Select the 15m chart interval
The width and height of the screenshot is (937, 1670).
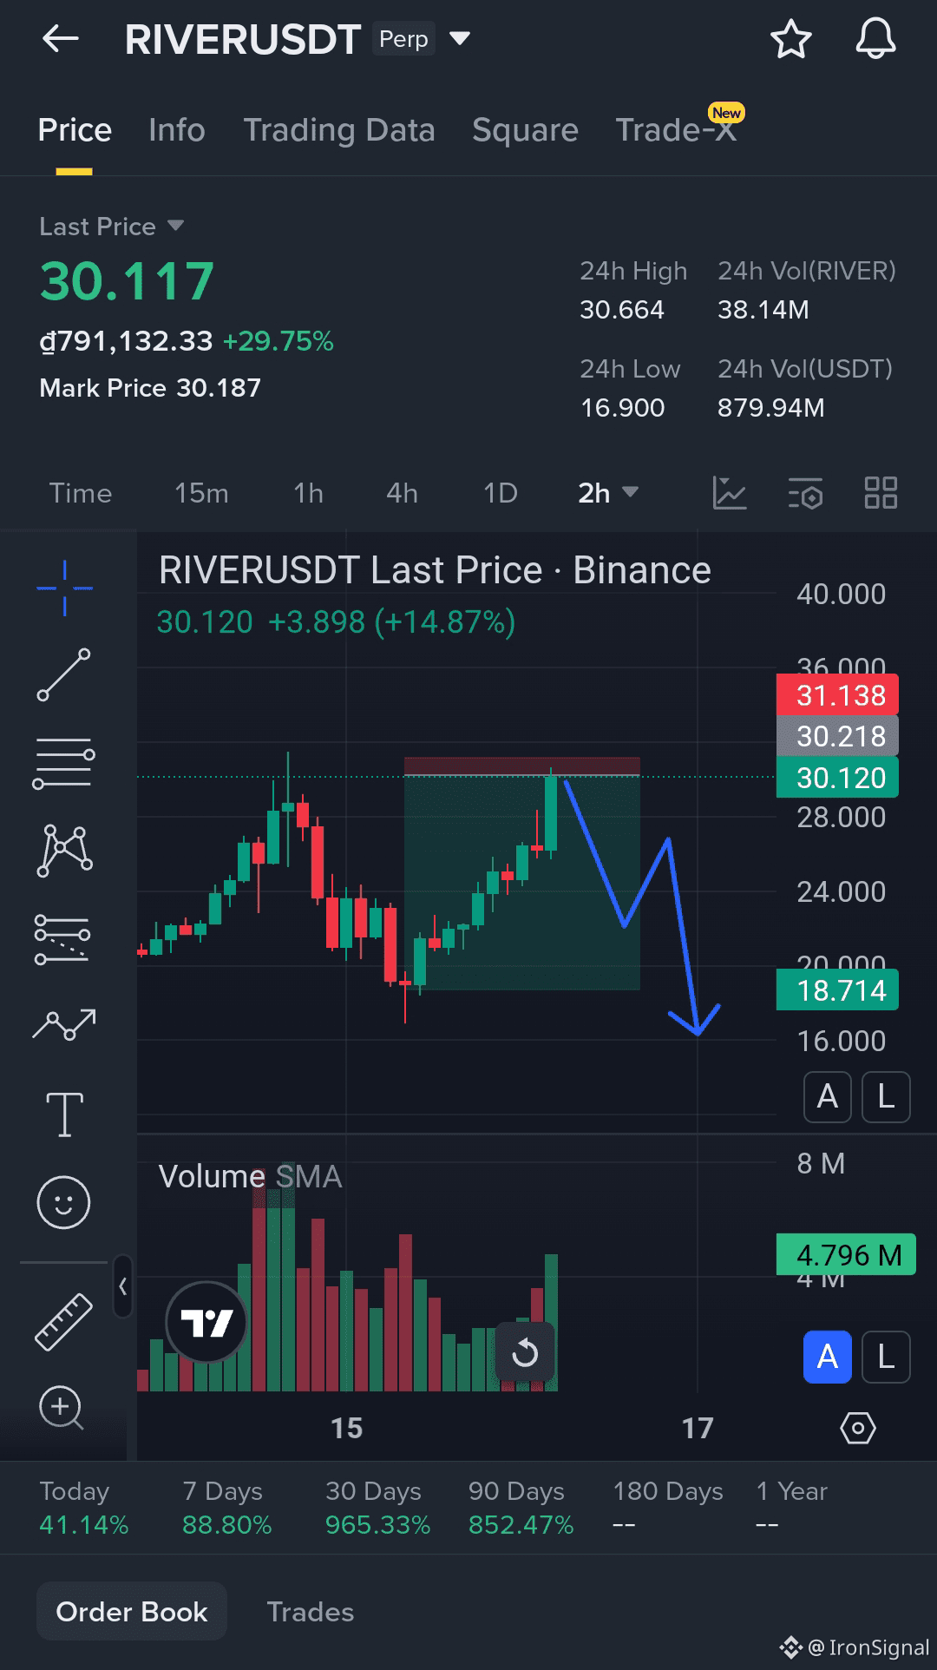[x=201, y=493]
